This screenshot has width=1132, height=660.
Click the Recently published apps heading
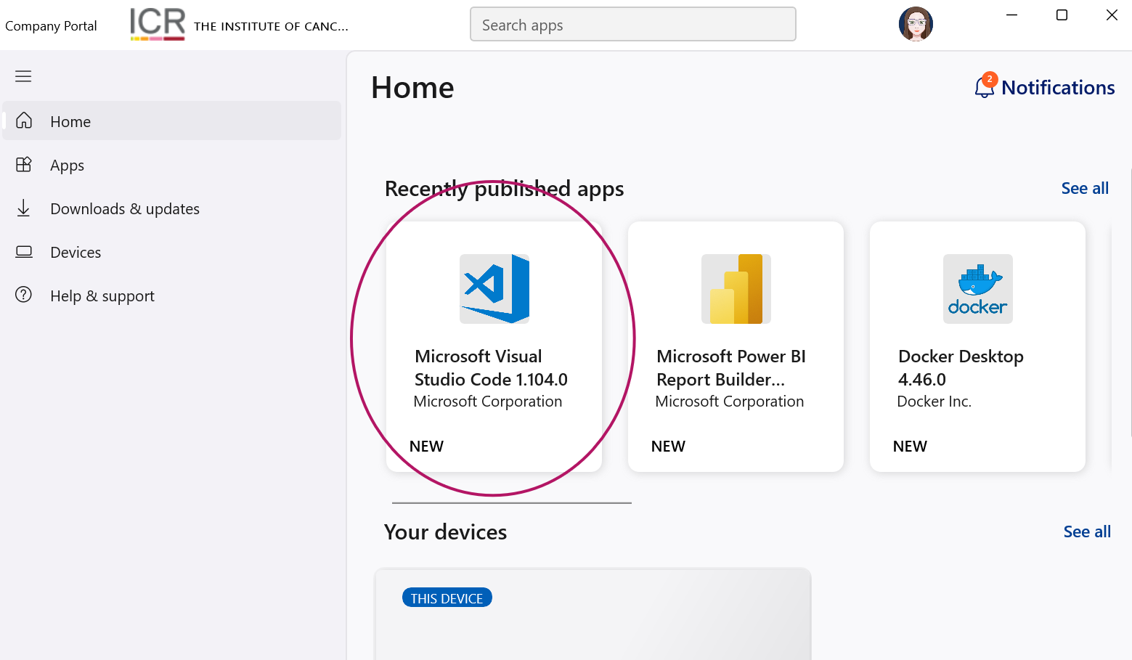point(504,189)
